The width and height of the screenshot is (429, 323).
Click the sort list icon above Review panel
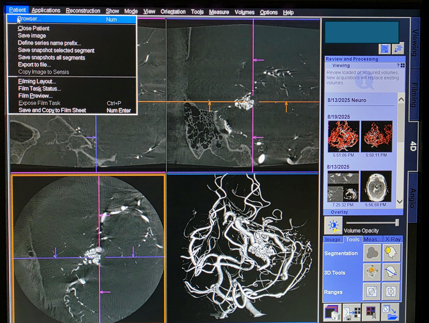(398, 49)
